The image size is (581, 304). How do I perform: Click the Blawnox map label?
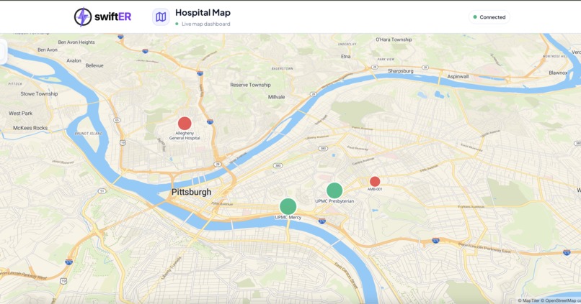point(558,73)
